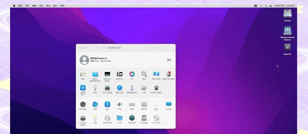Open Users & Groups (用户与群组) pane

click(x=107, y=88)
